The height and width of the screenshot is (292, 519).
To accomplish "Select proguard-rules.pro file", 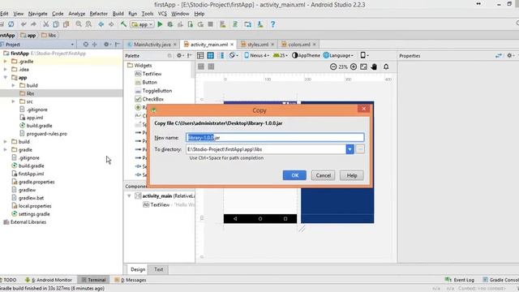I will 47,134.
